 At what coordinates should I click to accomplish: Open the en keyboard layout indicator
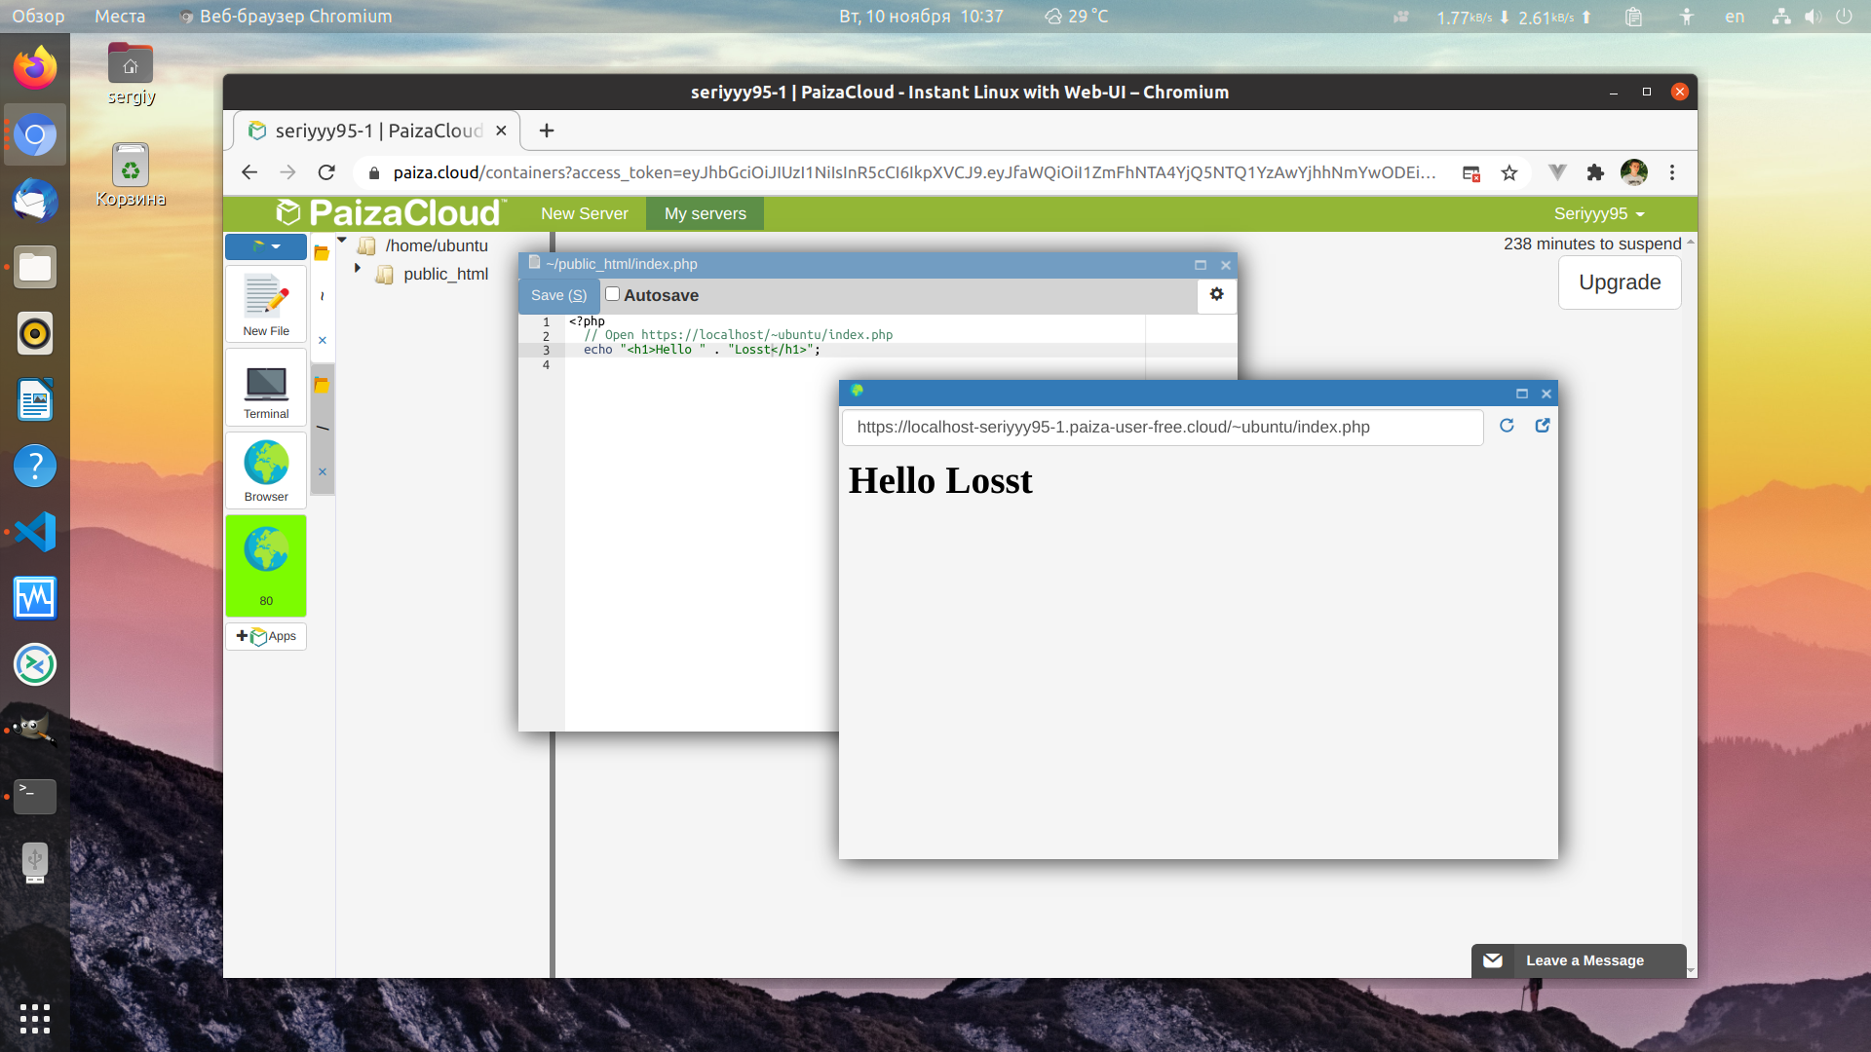[x=1735, y=16]
